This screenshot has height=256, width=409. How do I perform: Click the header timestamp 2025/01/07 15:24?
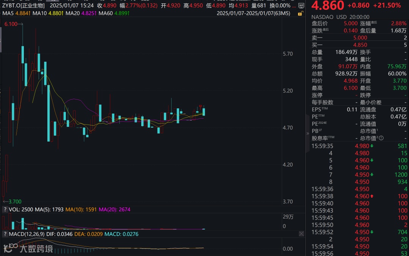coord(72,5)
